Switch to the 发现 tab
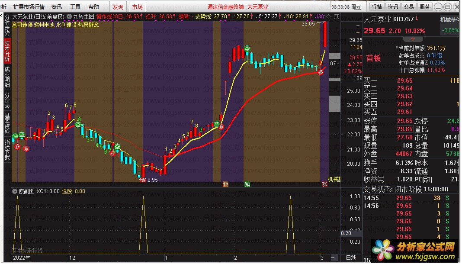 click(118, 6)
